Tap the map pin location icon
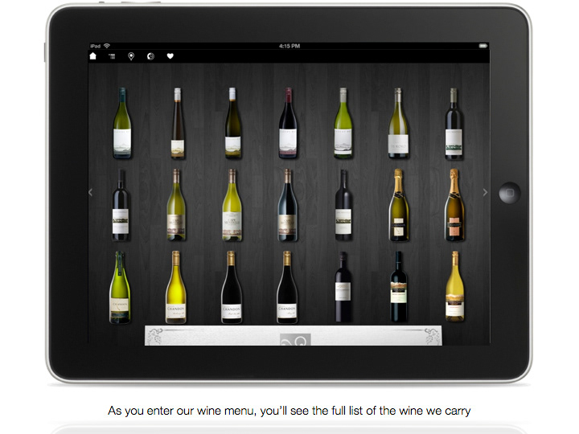Viewport: 579px width, 434px height. [131, 56]
